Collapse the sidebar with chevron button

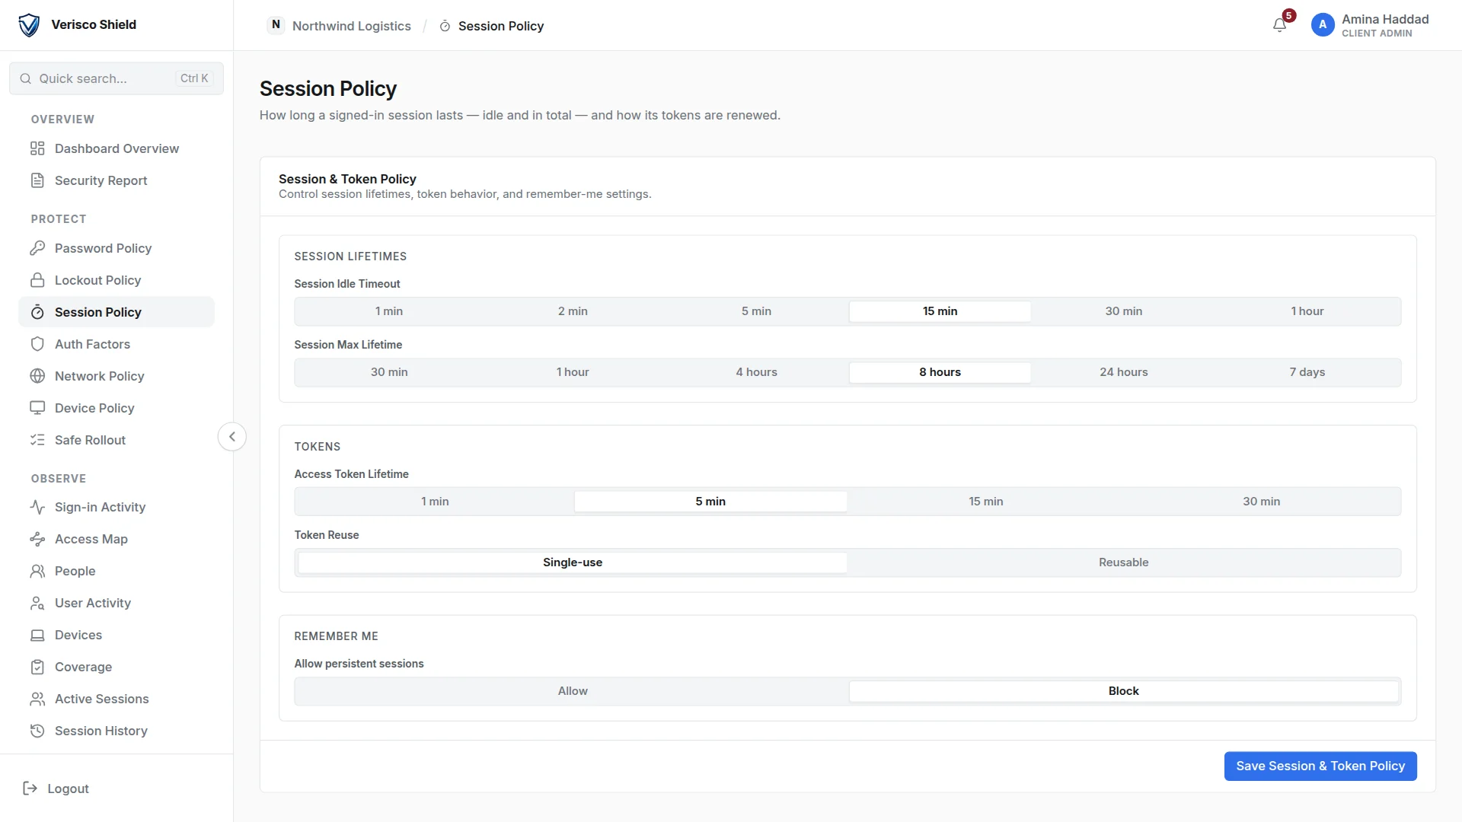coord(232,437)
